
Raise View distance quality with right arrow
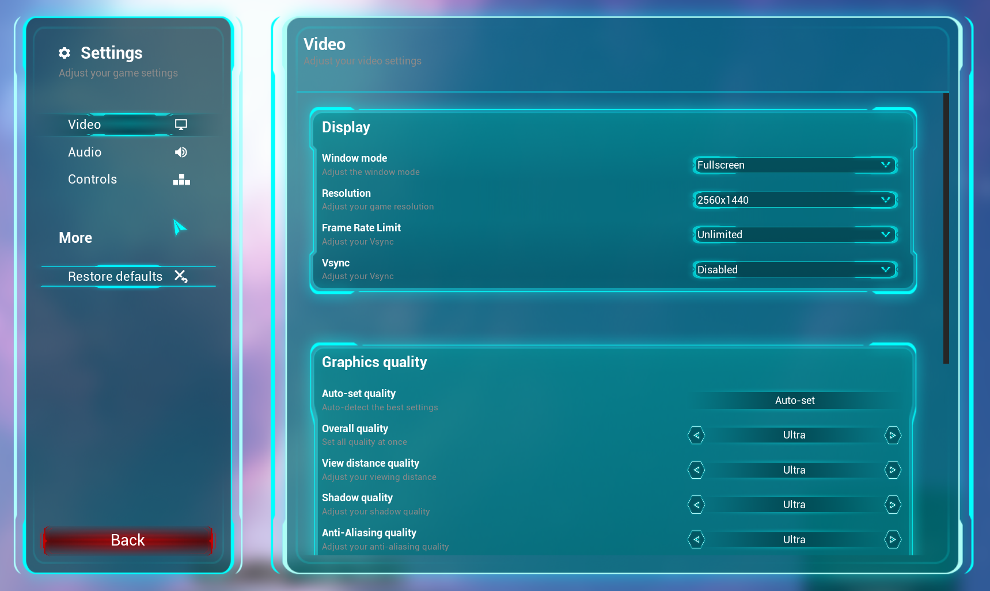[x=893, y=470]
